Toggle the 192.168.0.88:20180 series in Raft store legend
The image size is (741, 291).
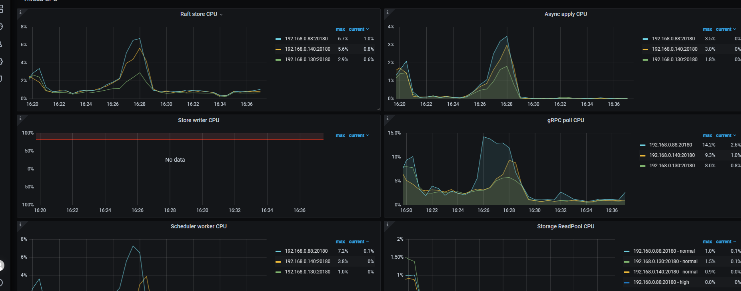pos(306,39)
